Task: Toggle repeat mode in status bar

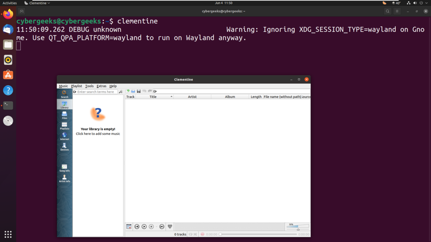Action: (x=191, y=234)
